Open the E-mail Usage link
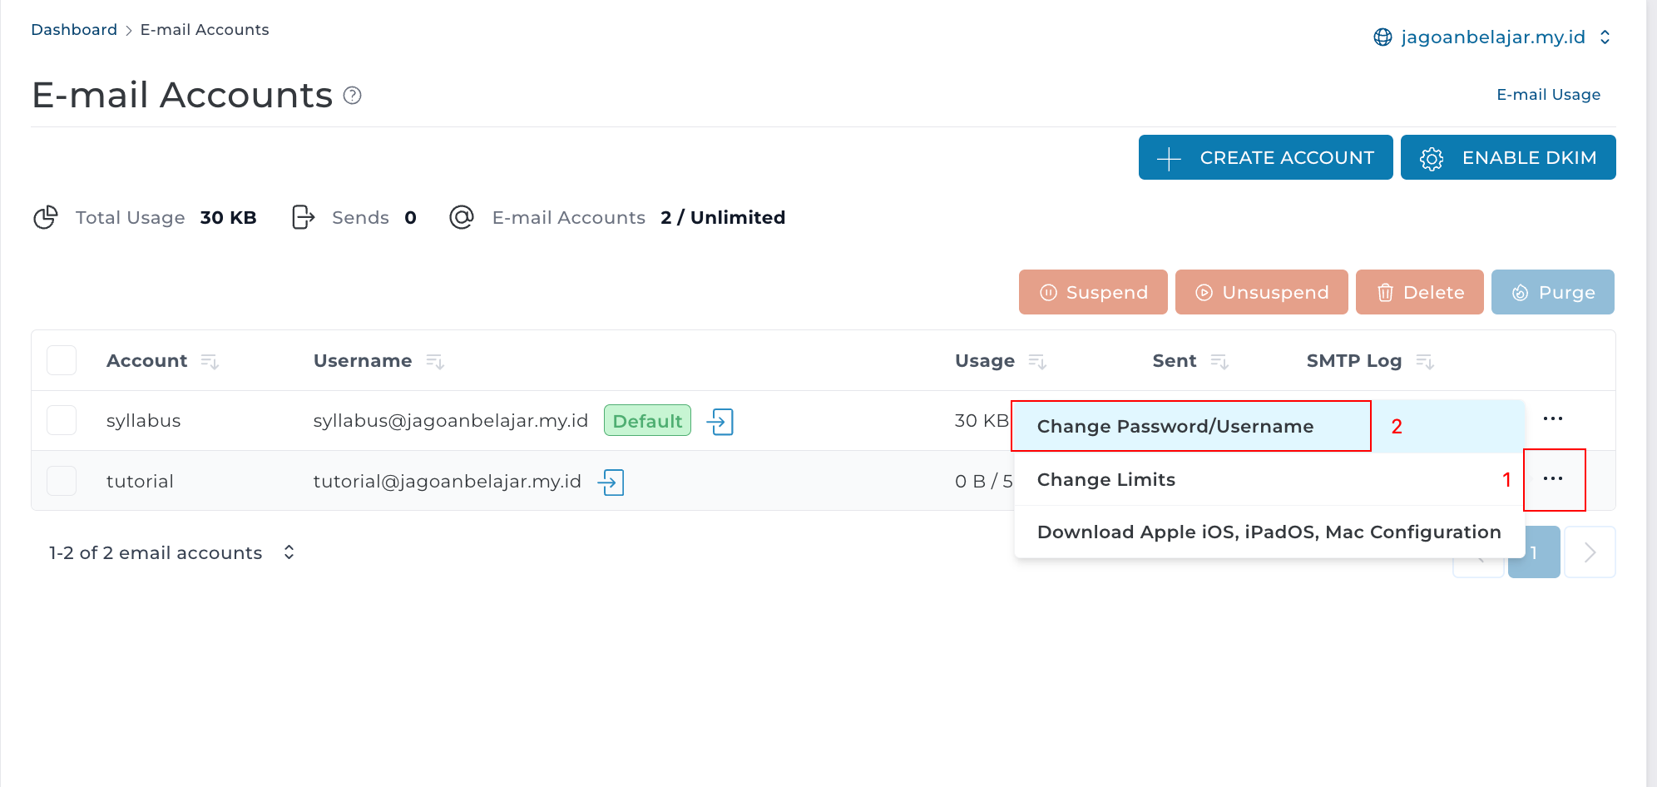 [1548, 95]
